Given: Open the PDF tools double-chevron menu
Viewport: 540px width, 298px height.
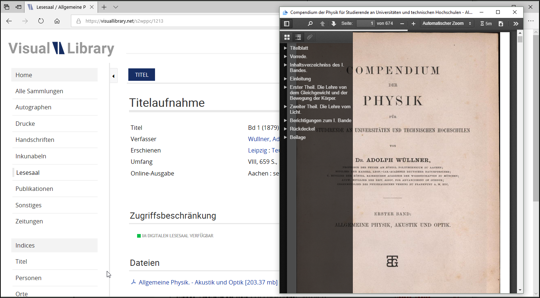Looking at the screenshot, I should tap(516, 24).
